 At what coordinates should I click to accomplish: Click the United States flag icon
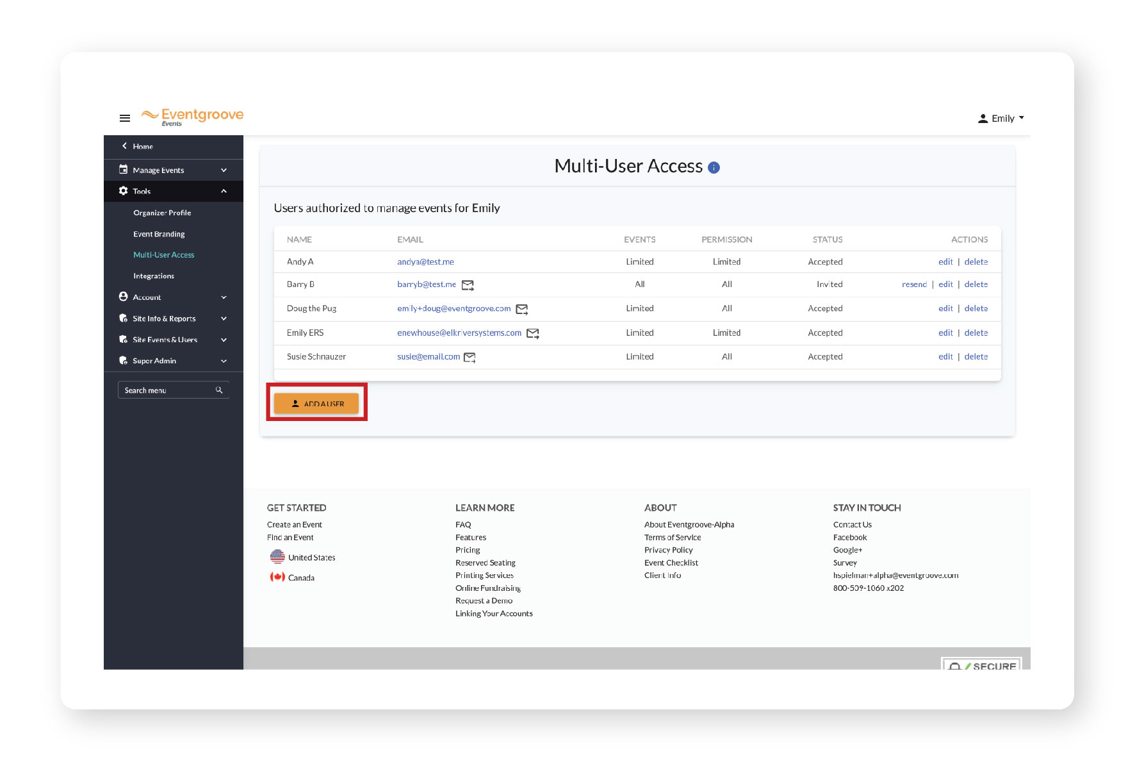pyautogui.click(x=277, y=557)
